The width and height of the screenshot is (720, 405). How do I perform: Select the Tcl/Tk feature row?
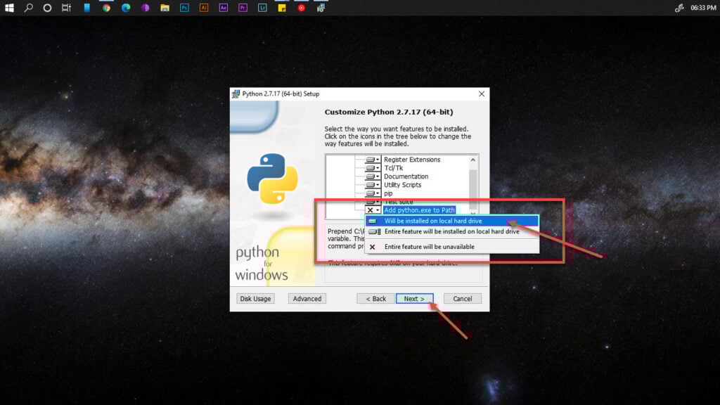click(394, 168)
